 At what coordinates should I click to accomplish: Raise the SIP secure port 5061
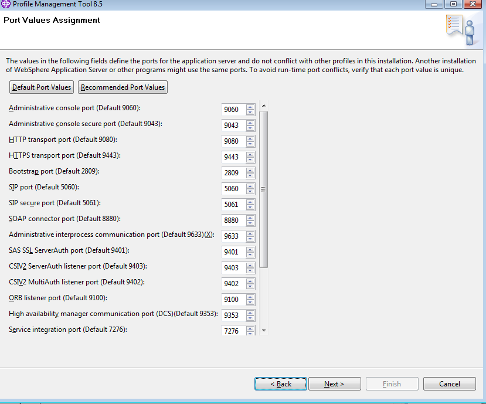250,202
